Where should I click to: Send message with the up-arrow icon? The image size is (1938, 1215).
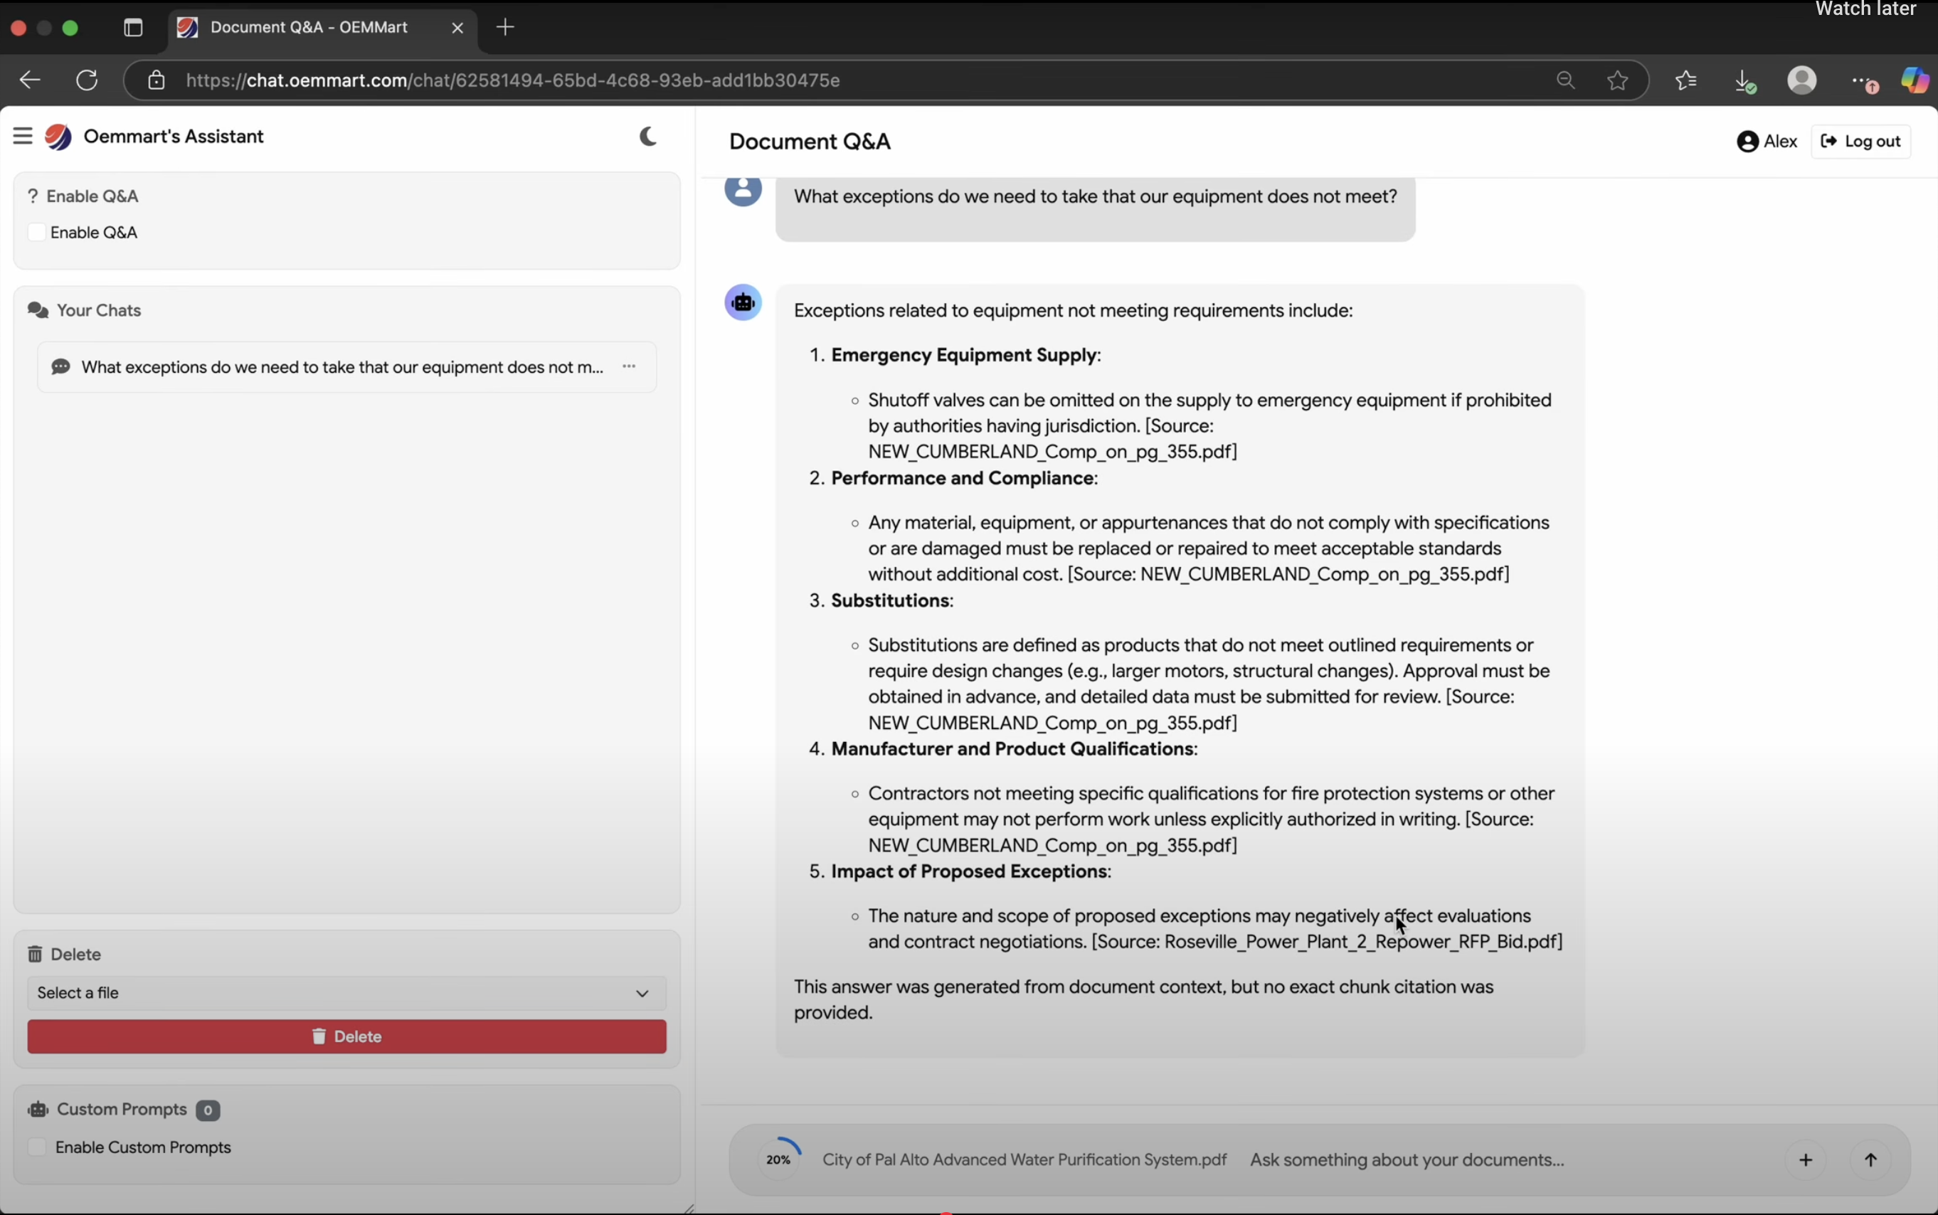[x=1872, y=1160]
